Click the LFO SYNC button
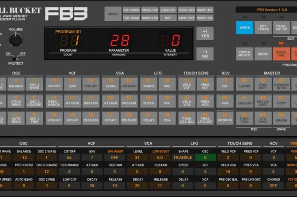297x197 pixels. [x=263, y=118]
